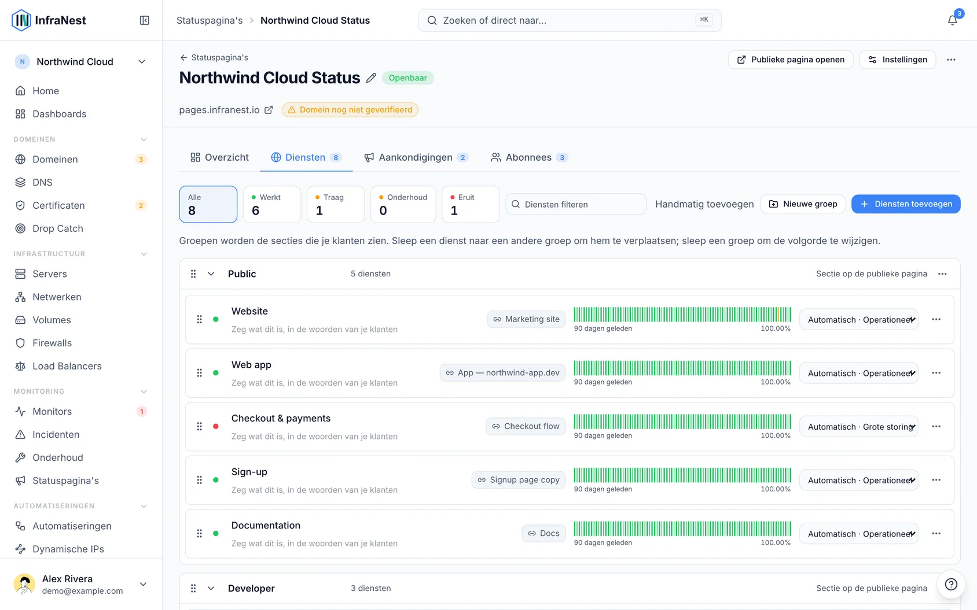
Task: Click Publieke pagina openen
Action: tap(791, 60)
